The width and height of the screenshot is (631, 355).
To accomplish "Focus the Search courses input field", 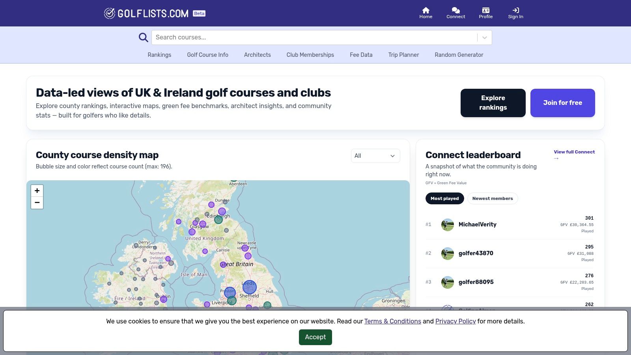I will (314, 37).
